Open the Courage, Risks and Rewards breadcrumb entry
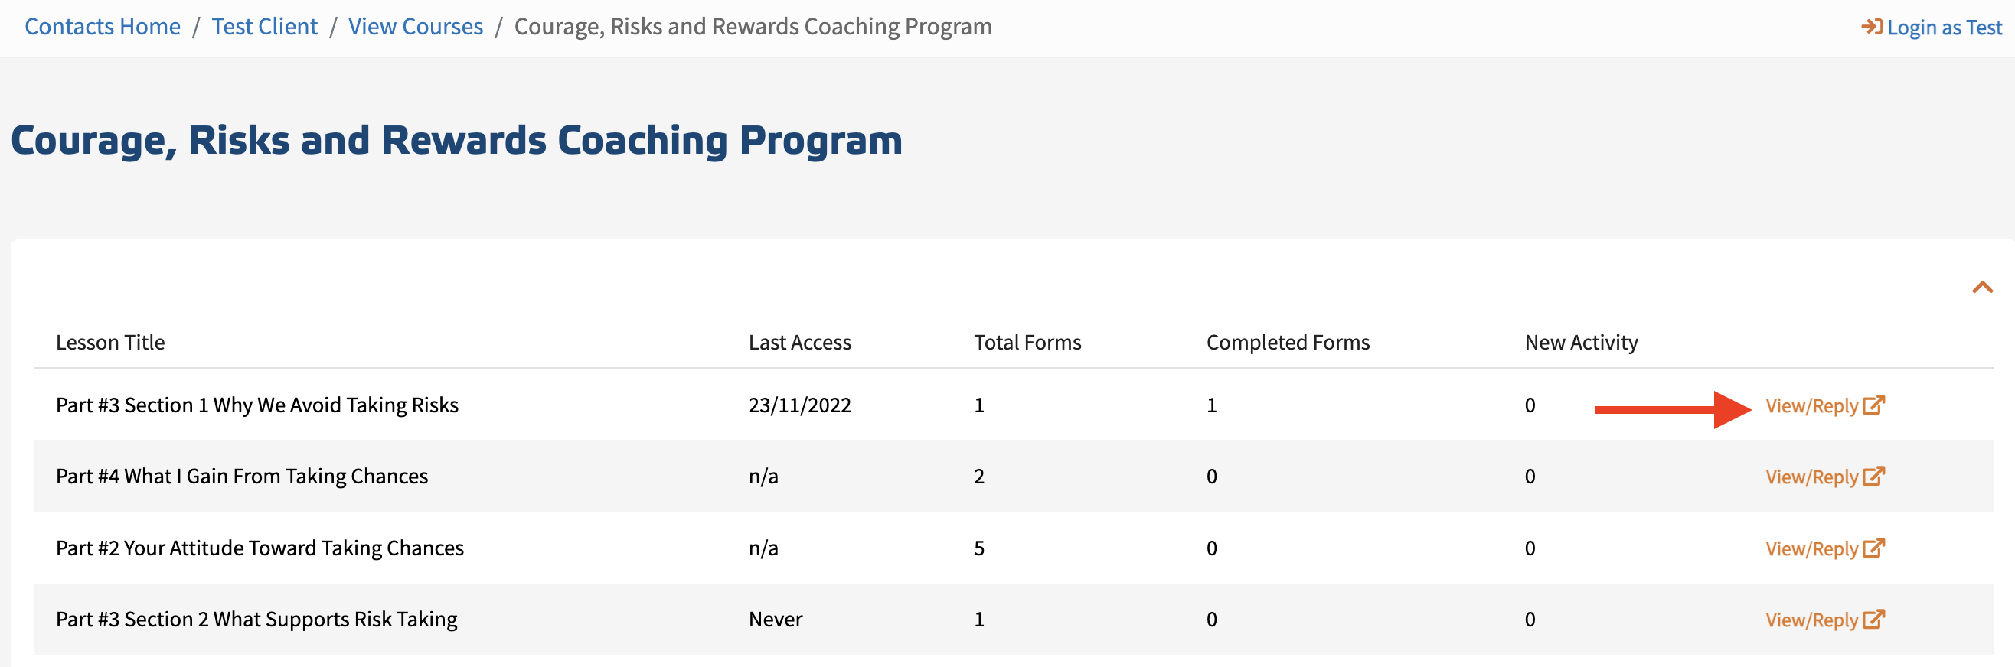Viewport: 2015px width, 667px height. point(753,26)
